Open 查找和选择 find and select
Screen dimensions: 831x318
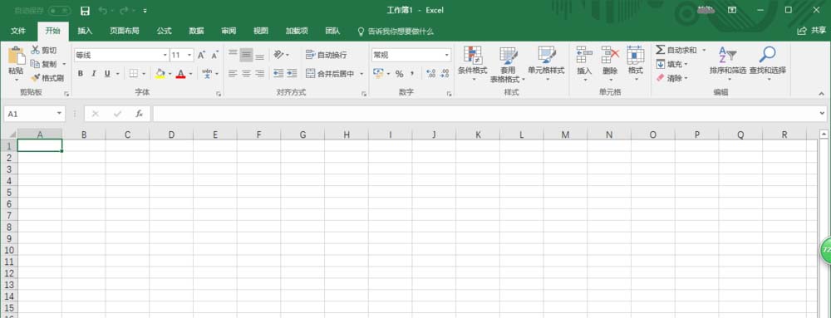coord(767,64)
